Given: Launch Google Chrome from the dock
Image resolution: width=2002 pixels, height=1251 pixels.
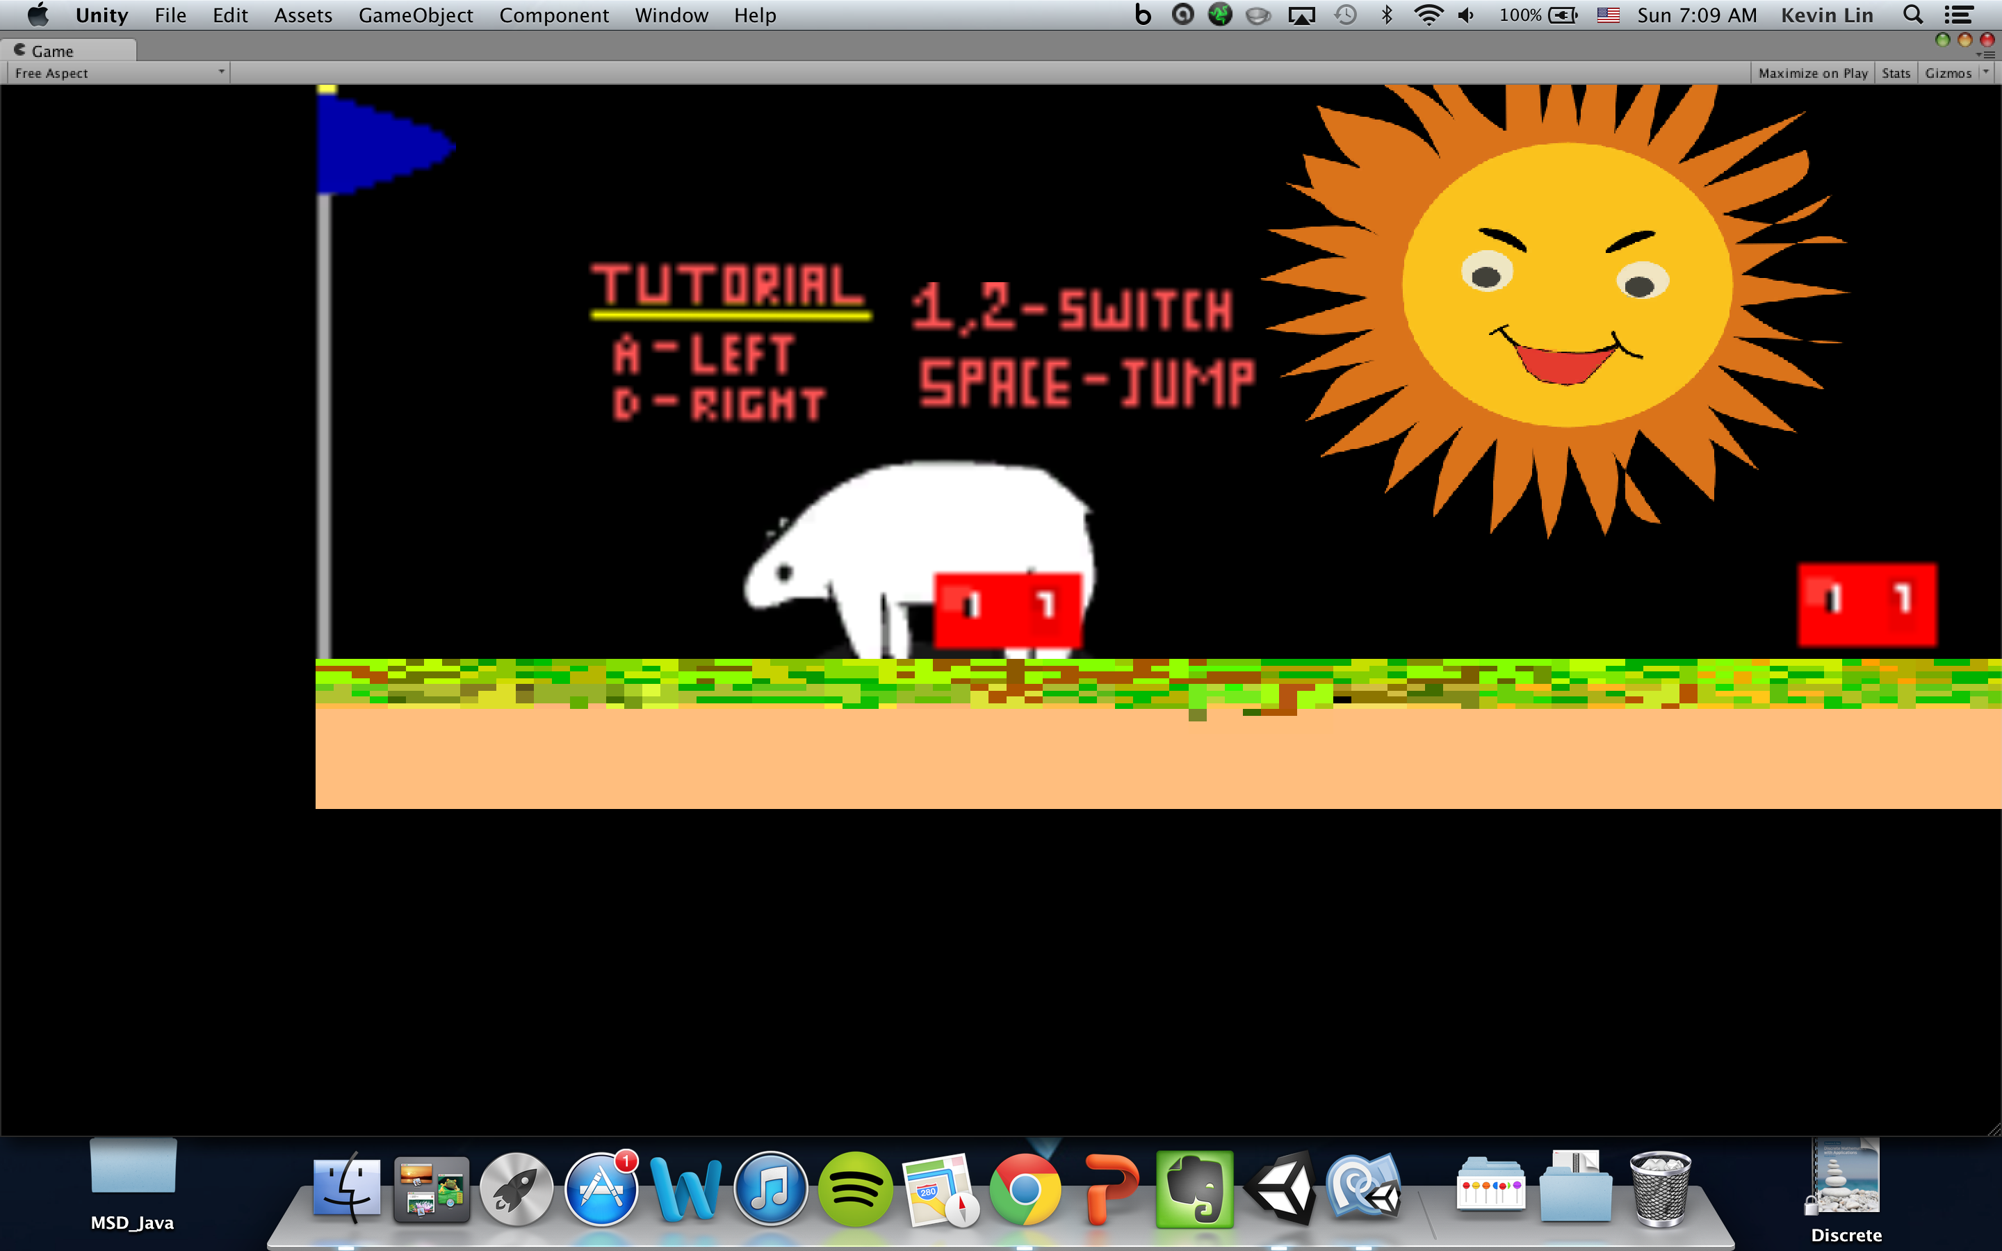Looking at the screenshot, I should tap(1024, 1189).
